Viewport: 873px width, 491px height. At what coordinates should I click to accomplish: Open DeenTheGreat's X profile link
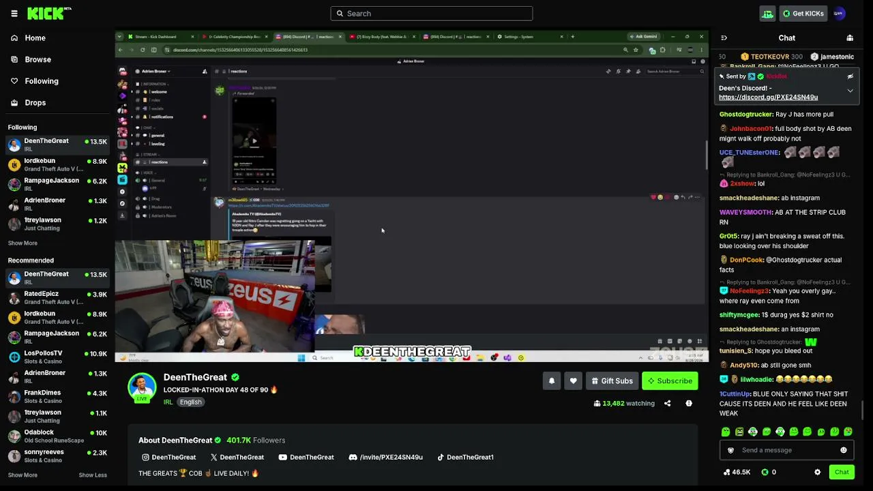coord(237,458)
